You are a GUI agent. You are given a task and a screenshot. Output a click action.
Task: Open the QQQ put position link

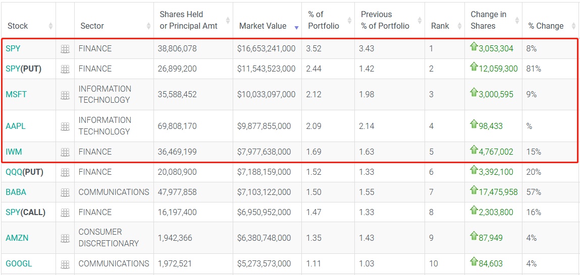tap(24, 172)
